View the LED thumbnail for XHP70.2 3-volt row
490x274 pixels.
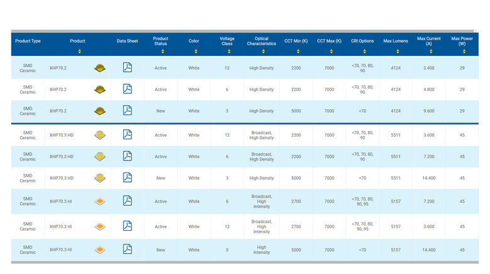(x=100, y=111)
